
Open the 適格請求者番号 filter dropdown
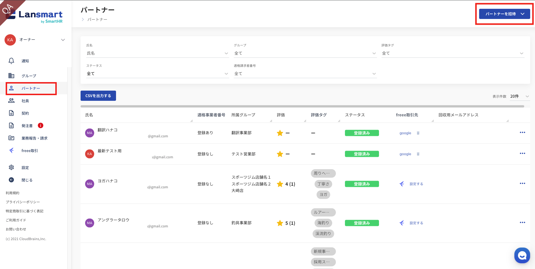[x=305, y=74]
